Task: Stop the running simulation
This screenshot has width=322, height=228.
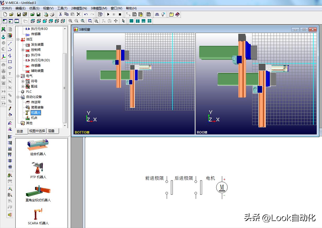Action: click(x=120, y=14)
